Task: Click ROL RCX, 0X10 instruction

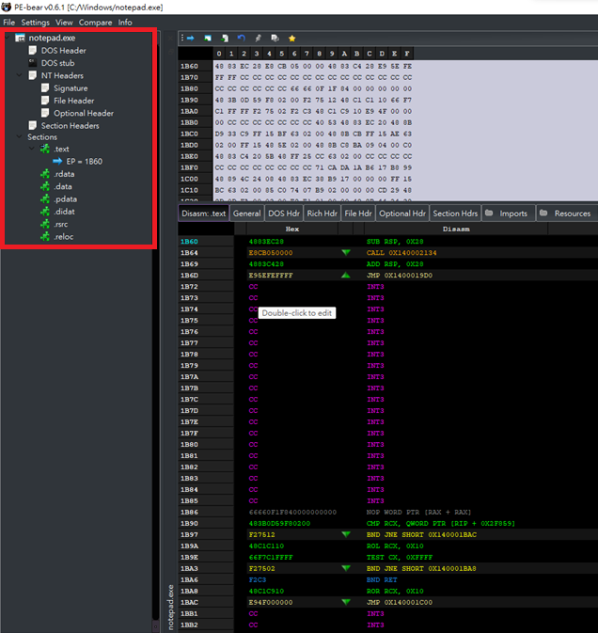Action: click(395, 546)
